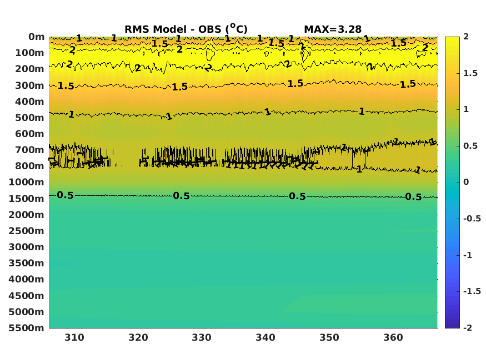Screen dimensions: 486x364
Task: Select the colorbar tick label "0"
Action: tap(466, 182)
